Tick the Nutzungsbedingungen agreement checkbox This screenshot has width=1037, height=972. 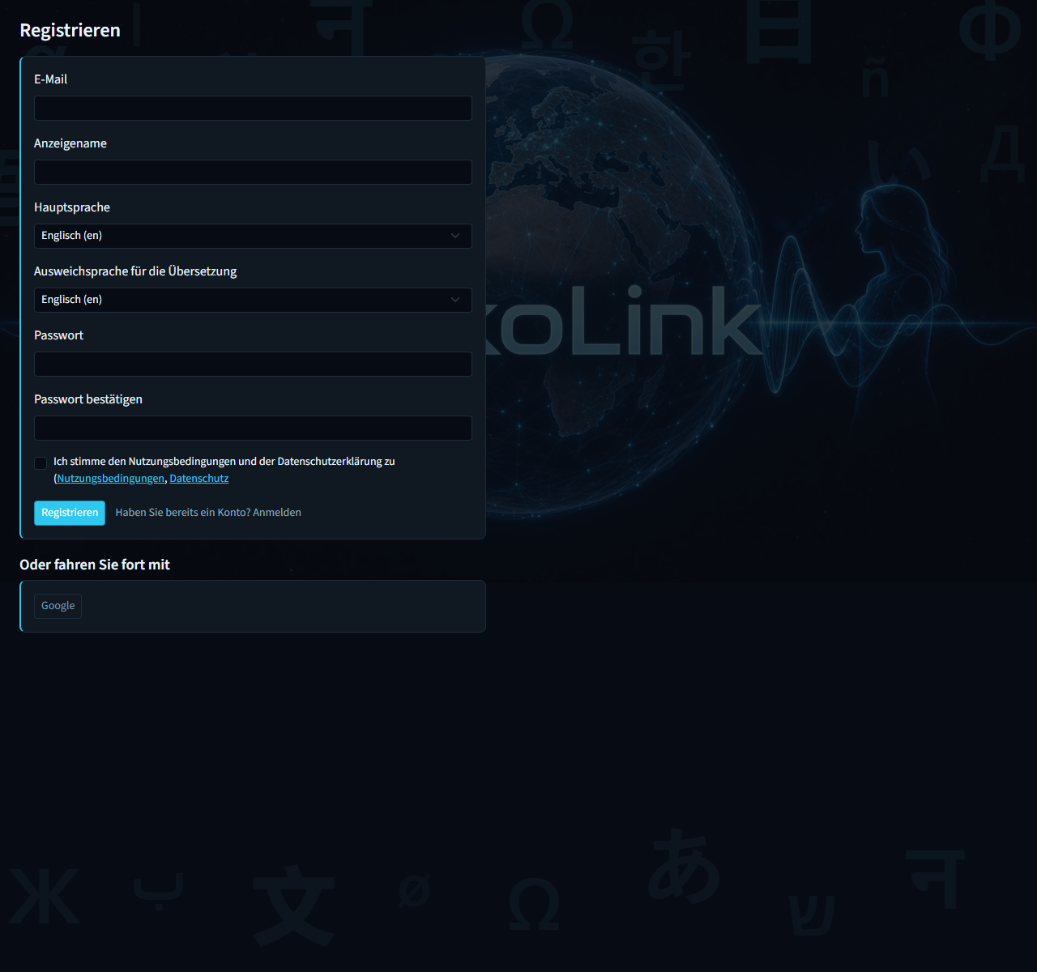coord(41,463)
